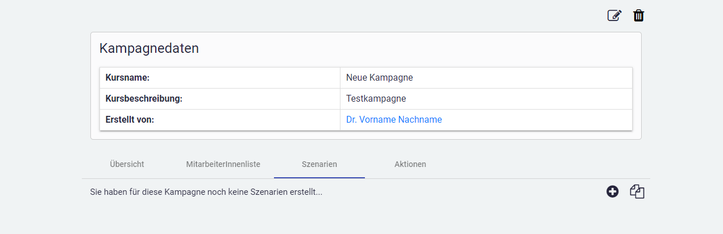Click the separator line under the tab bar

512,178
